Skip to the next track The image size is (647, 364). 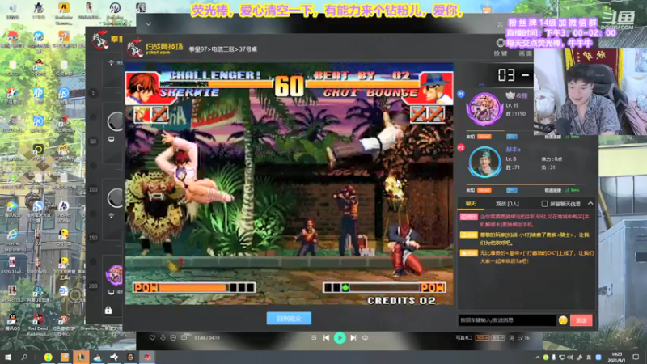[353, 337]
